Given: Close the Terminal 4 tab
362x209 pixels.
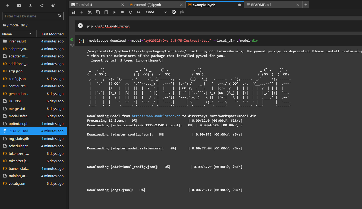Looking at the screenshot, I should pos(123,5).
